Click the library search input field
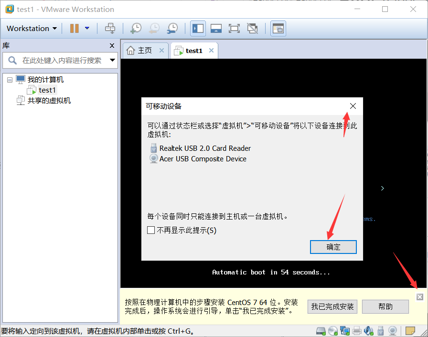This screenshot has width=428, height=337. (62, 60)
